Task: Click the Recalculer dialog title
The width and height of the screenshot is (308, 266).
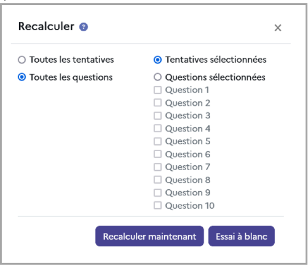Action: 46,26
